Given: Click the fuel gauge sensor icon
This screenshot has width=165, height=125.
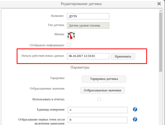Looking at the screenshot, I should (71, 35).
